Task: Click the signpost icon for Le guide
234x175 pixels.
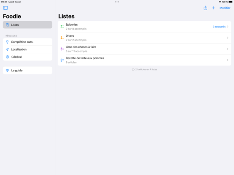Action: pyautogui.click(x=7, y=71)
